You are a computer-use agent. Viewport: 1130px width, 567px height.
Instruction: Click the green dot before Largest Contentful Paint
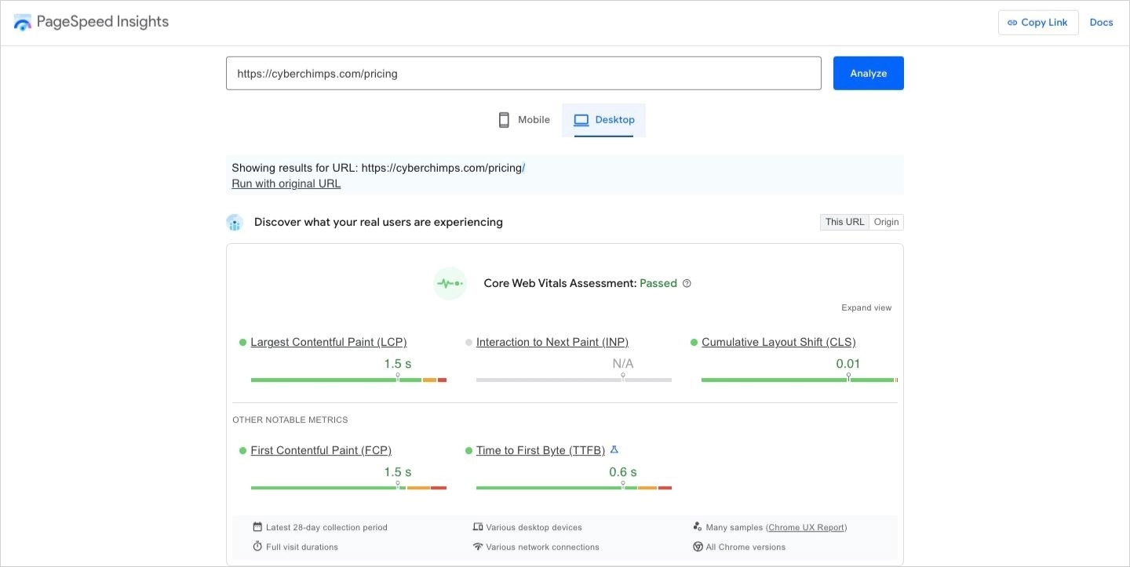[x=243, y=343]
